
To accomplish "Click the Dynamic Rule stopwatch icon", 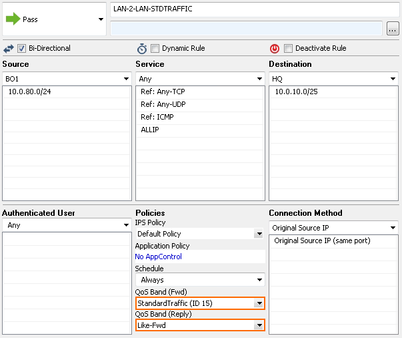I will [142, 49].
